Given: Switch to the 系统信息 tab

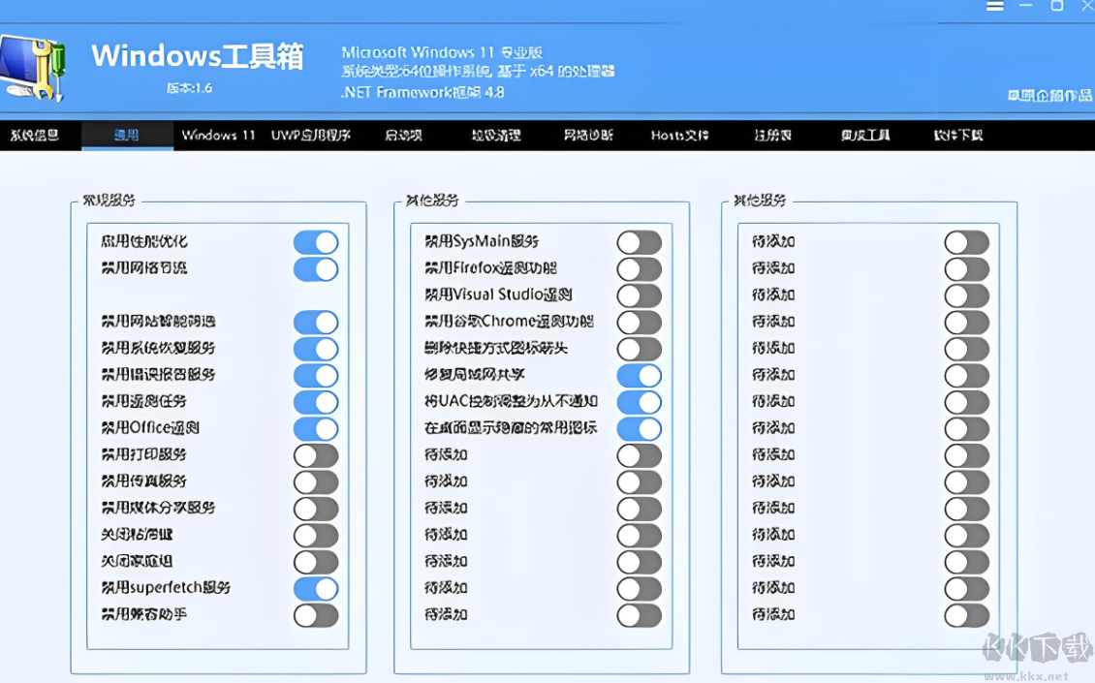Looking at the screenshot, I should coord(34,136).
